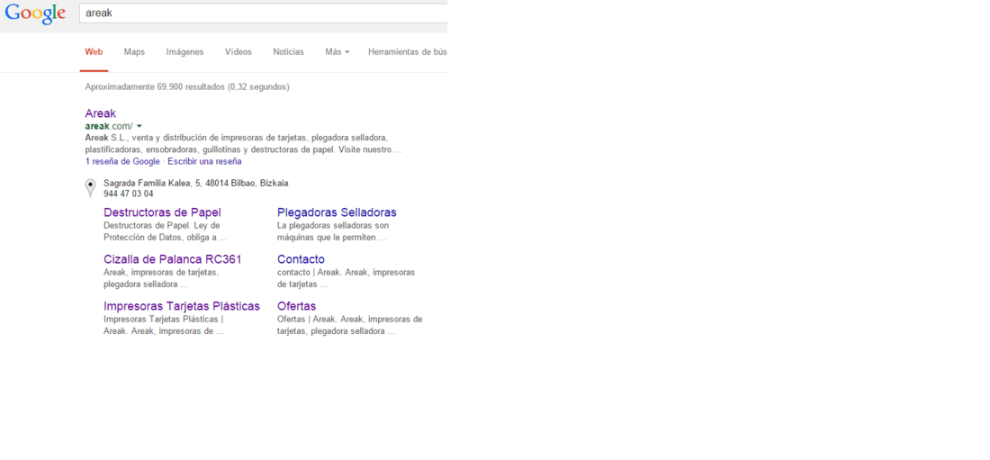Click the snippet 'Ofertas | Areak. Areak, impresoras de'
The height and width of the screenshot is (460, 990).
[350, 325]
